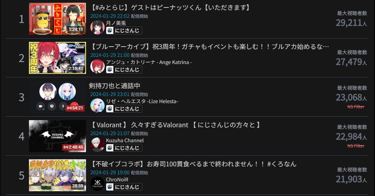Open the live Kuzuha Channel Valorant thumbnail

[57, 136]
